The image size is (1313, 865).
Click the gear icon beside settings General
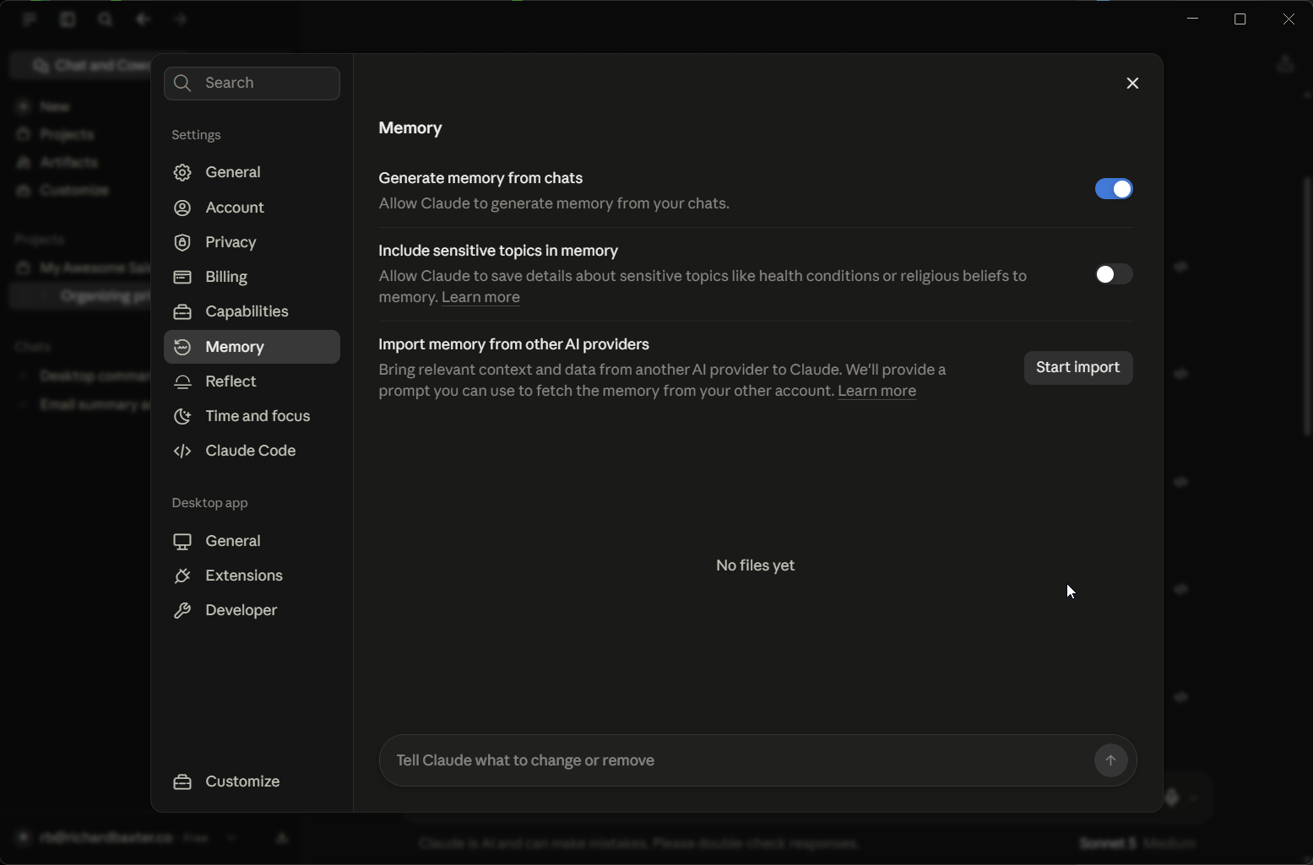[182, 172]
